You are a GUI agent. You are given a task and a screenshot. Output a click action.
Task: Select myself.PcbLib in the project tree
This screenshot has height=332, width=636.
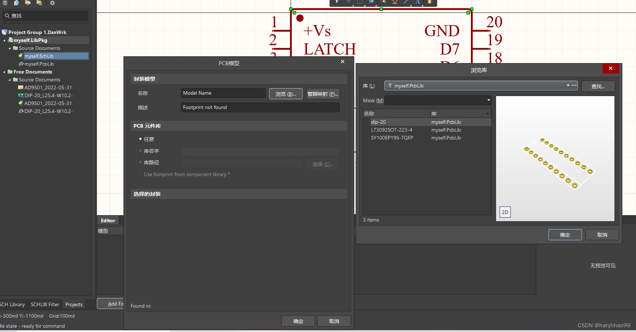coord(39,64)
